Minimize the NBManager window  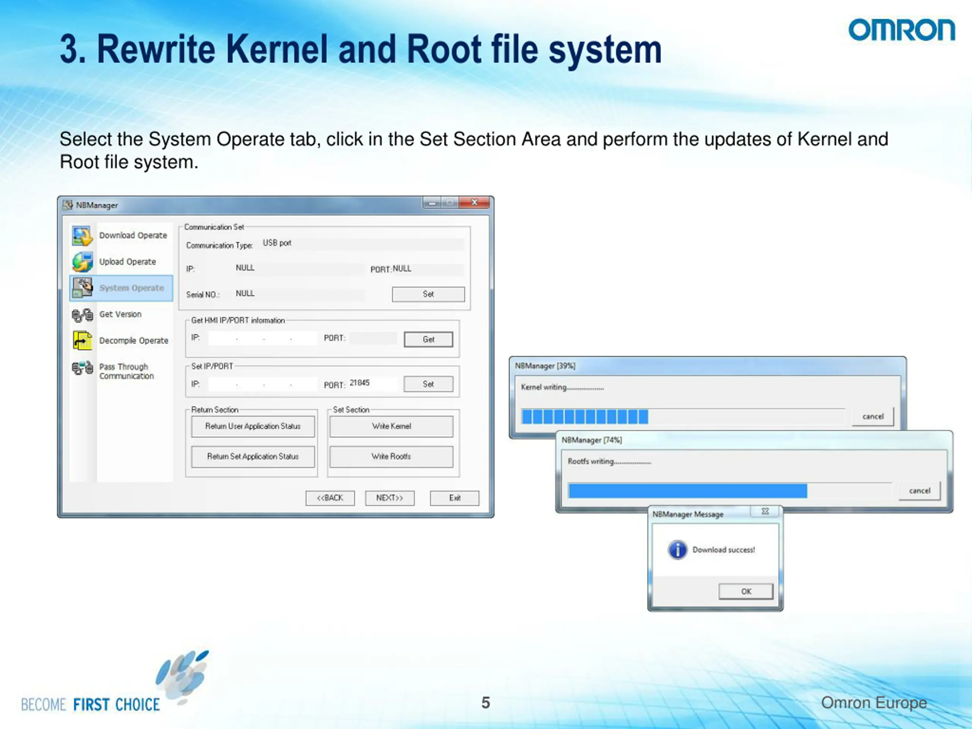pyautogui.click(x=432, y=203)
